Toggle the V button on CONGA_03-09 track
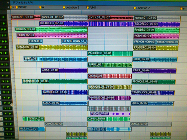187x140 pixels. pyautogui.click(x=6, y=124)
